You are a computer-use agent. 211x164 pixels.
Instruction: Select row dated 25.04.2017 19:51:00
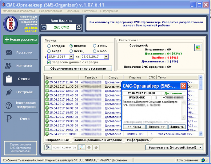83,130
